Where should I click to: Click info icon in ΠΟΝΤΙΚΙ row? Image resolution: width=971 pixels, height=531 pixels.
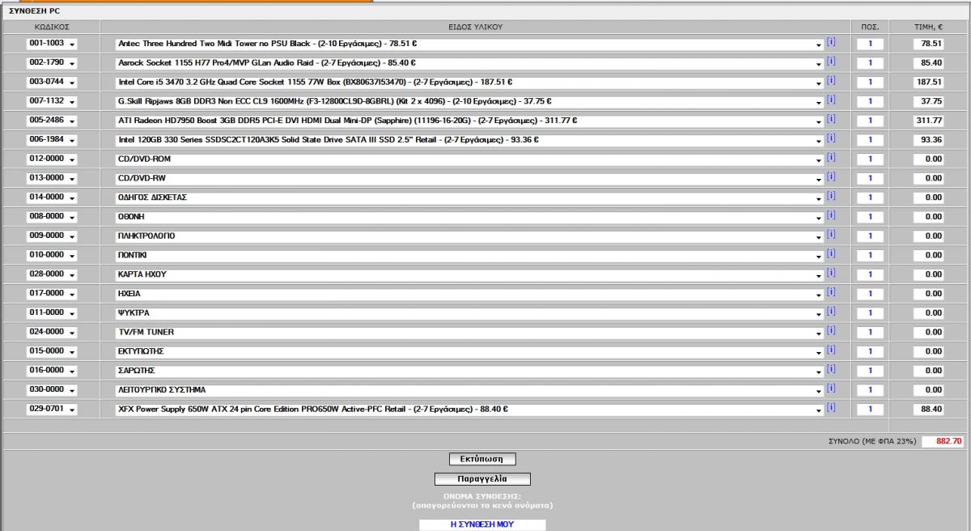pos(831,254)
